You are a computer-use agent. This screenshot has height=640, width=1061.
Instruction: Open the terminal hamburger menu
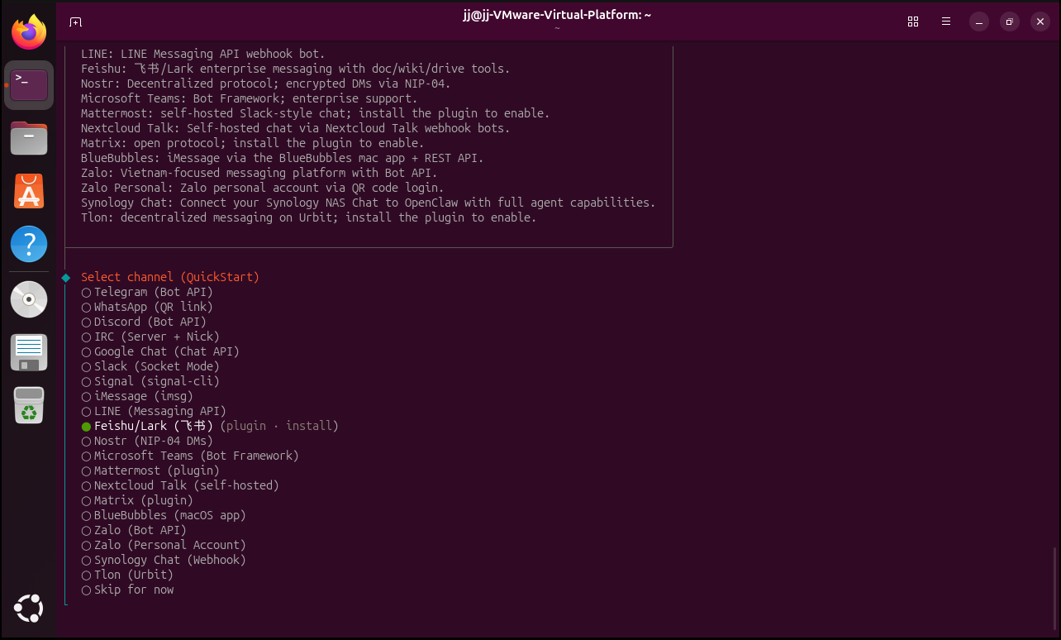tap(946, 21)
